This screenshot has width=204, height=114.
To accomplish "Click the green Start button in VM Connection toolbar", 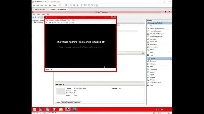I will pyautogui.click(x=50, y=22).
